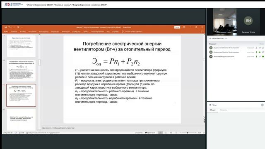The height and width of the screenshot is (149, 265).
Task: Select slide 18 thumbnail
Action: tap(21, 71)
